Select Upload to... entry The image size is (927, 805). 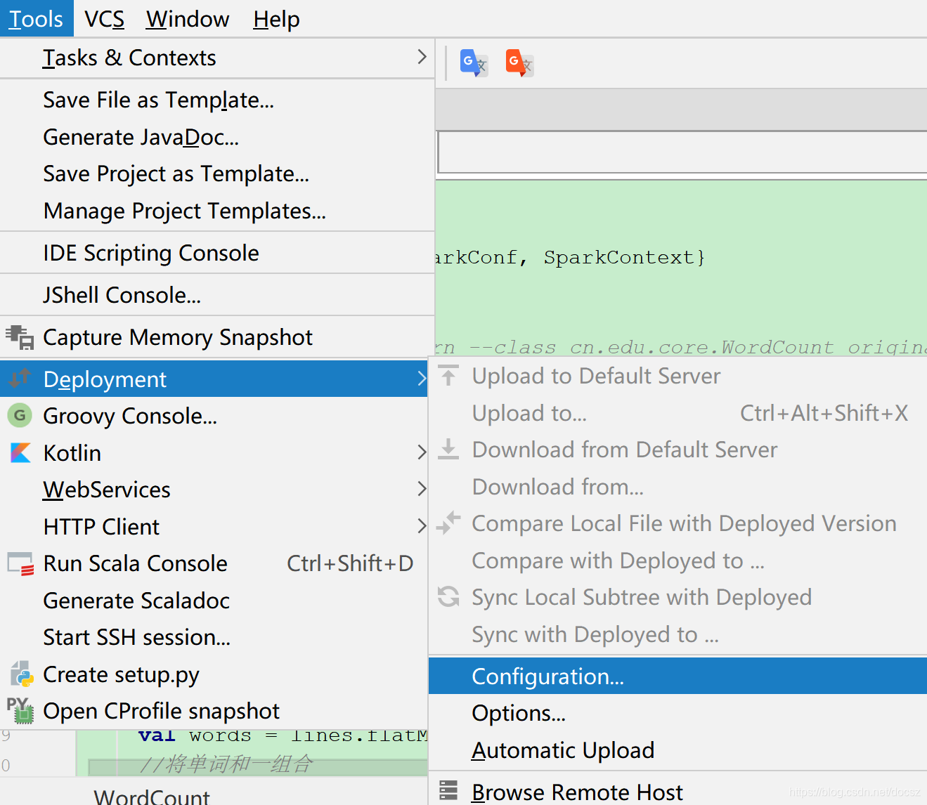click(678, 413)
